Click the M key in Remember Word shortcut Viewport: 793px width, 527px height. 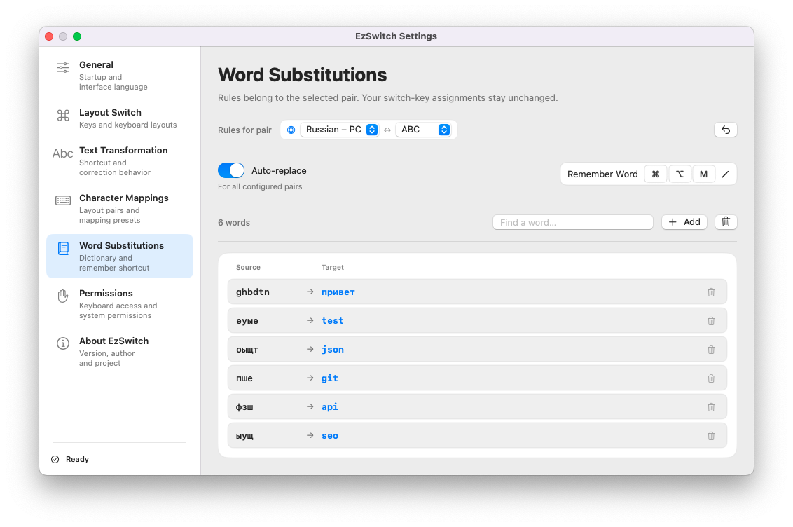click(703, 174)
